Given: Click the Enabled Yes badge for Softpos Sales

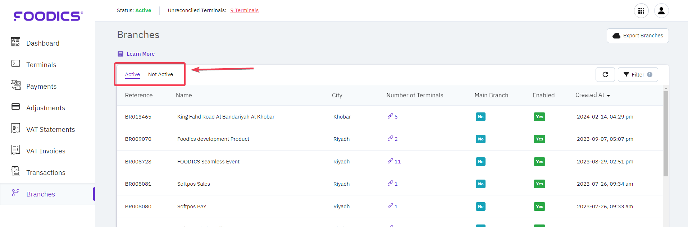Looking at the screenshot, I should click(x=539, y=184).
